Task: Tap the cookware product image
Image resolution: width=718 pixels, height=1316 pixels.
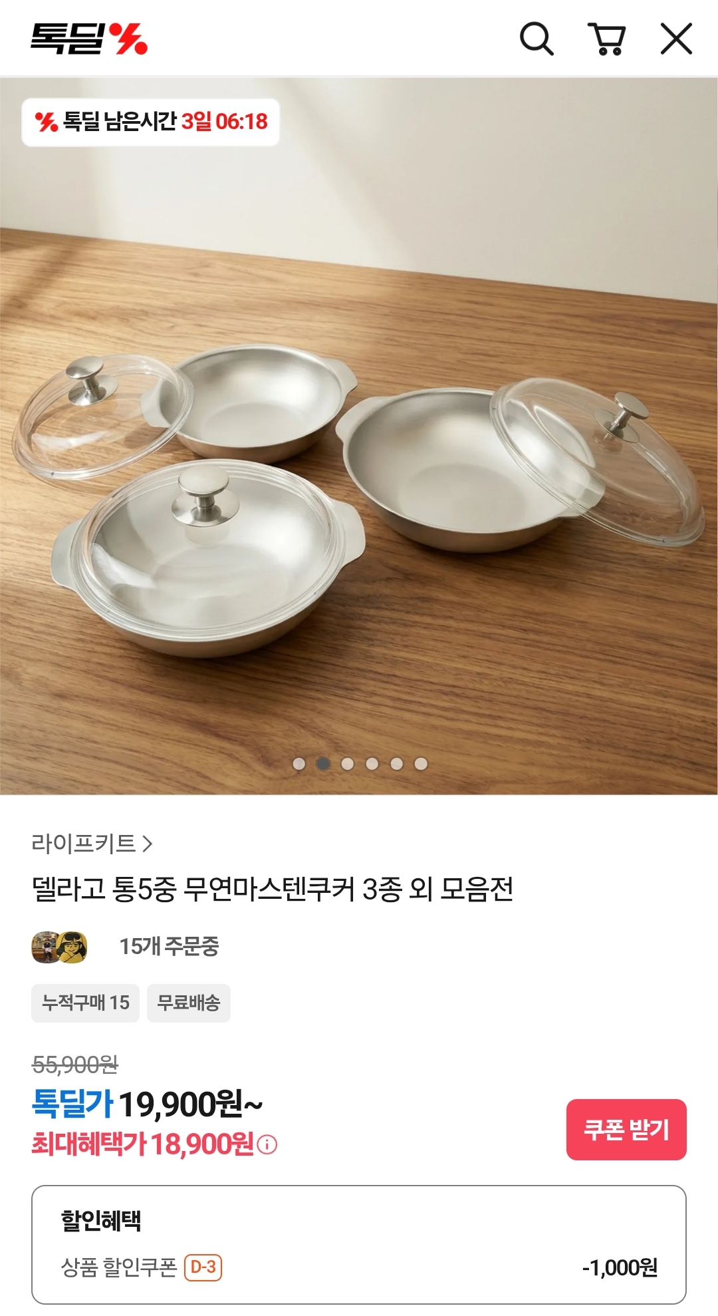Action: coord(359,436)
